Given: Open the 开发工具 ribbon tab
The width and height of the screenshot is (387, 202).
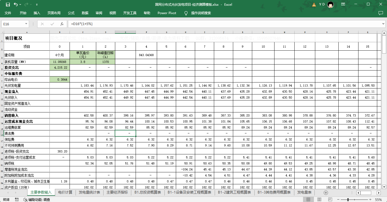Looking at the screenshot, I should (x=130, y=13).
